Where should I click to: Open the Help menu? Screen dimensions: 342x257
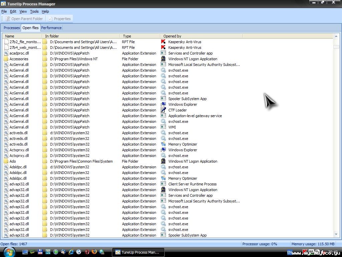coord(45,11)
